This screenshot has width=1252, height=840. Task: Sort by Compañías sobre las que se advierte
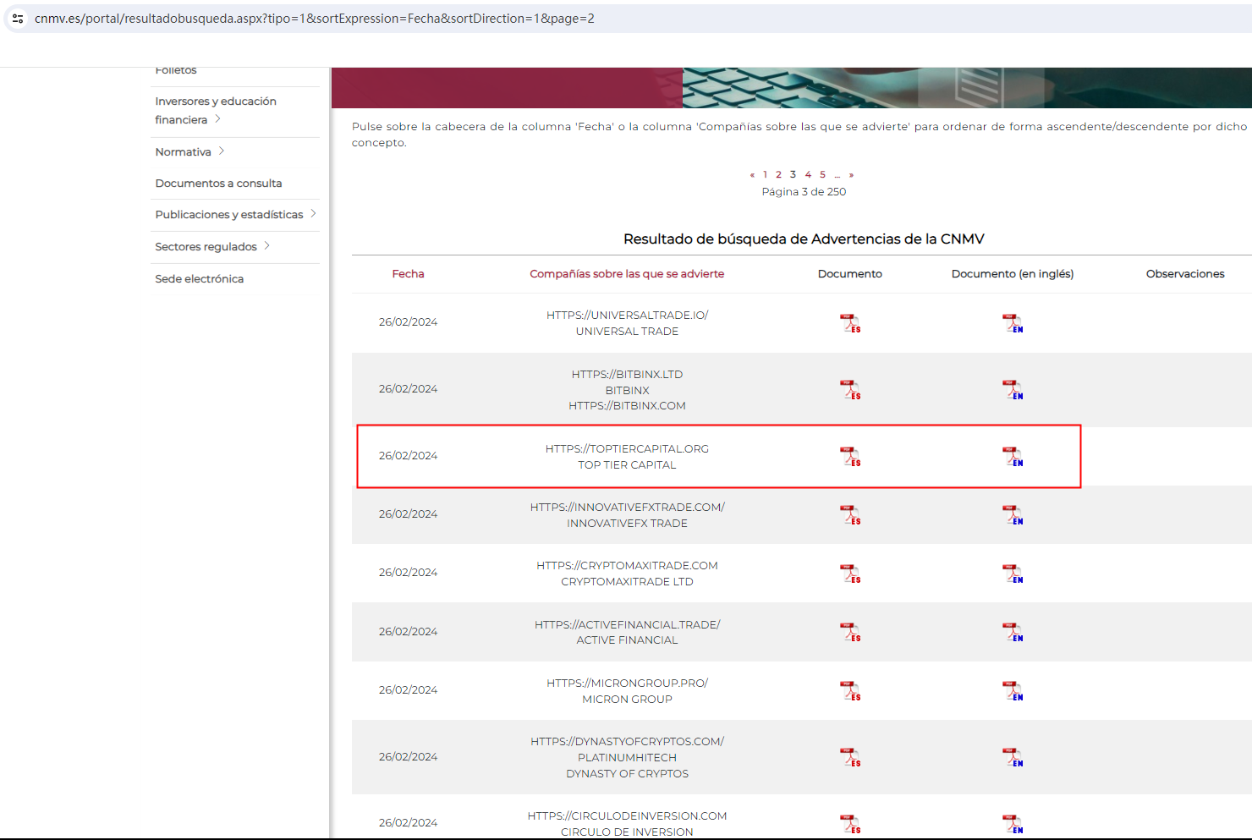627,273
